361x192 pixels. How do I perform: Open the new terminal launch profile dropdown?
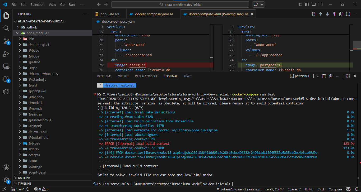[318, 76]
